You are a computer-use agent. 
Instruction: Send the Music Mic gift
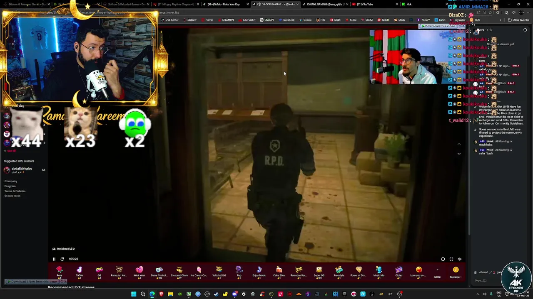(x=379, y=272)
